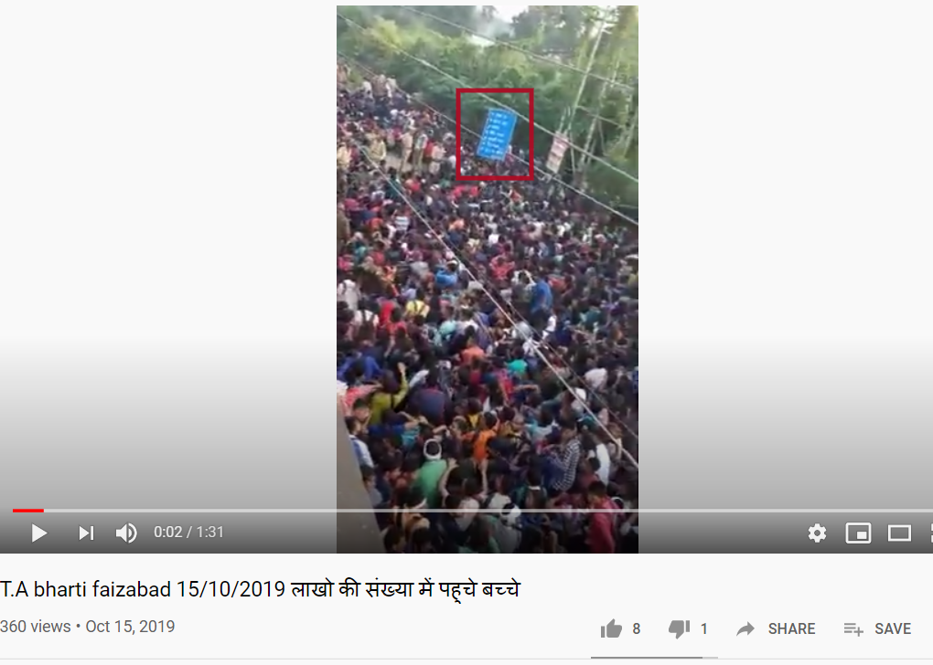Viewport: 933px width, 665px height.
Task: Click the crowd video frame to toggle playback
Action: coord(488,280)
